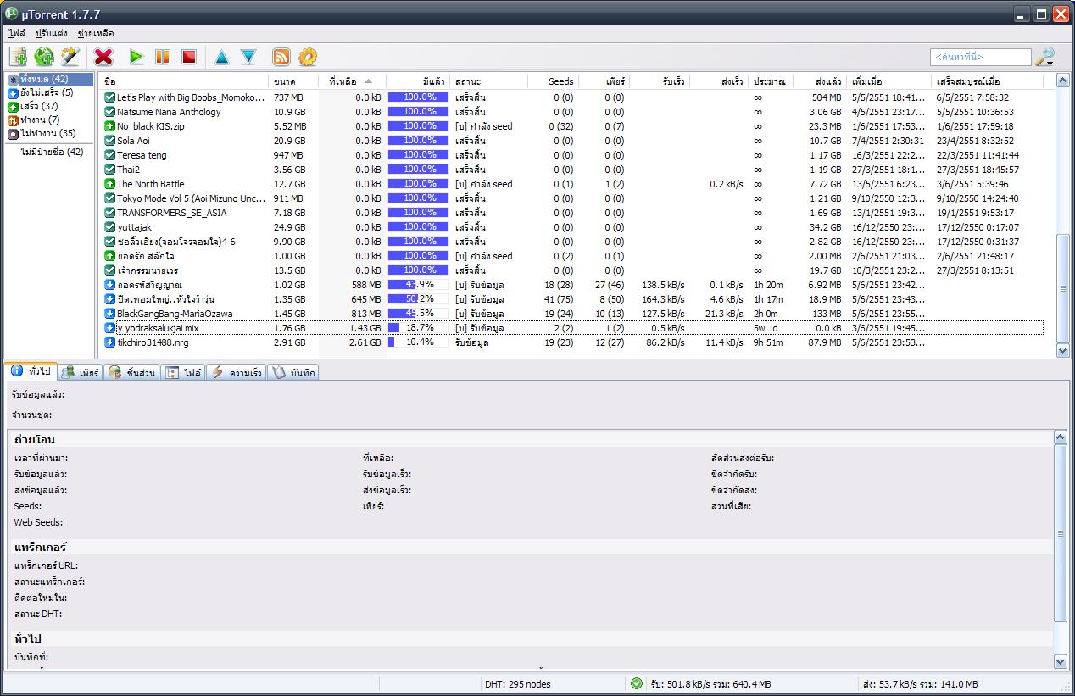The image size is (1075, 696).
Task: Click the 164.3 kB/s download speed cell
Action: [x=663, y=299]
